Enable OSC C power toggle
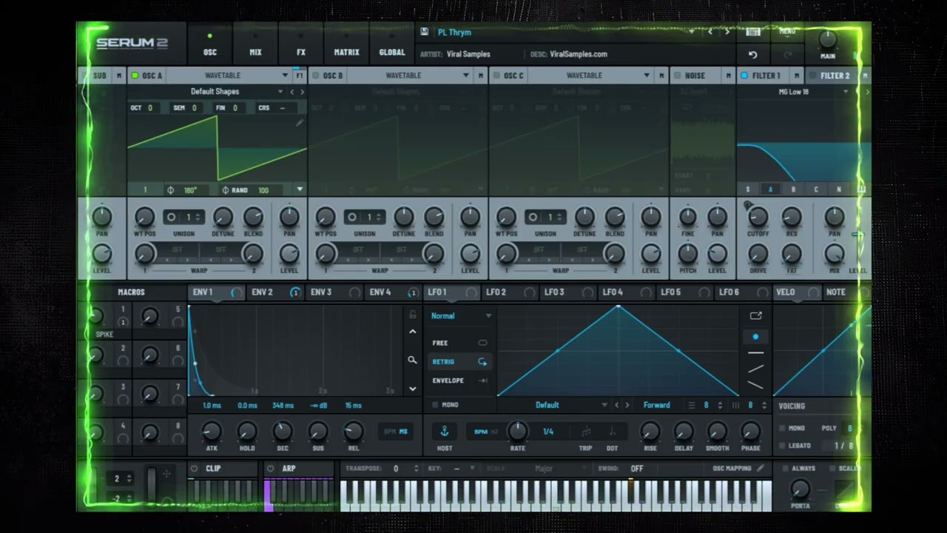The width and height of the screenshot is (947, 533). pos(496,76)
